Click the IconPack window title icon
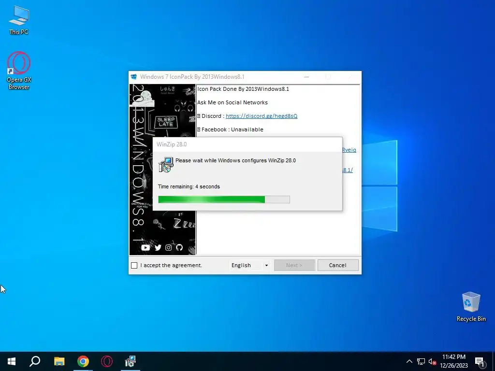The width and height of the screenshot is (495, 371). tap(134, 77)
